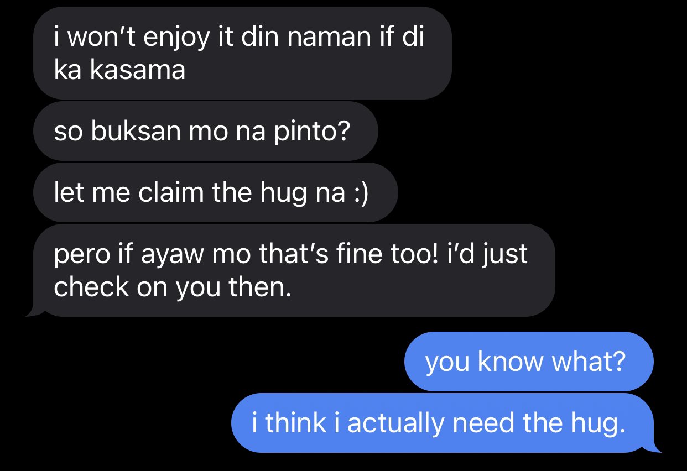The height and width of the screenshot is (471, 687).
Task: Click the word "kasama" in the first message
Action: coord(137,71)
